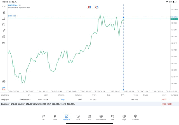Open the indicators list icon

(x=4, y=18)
